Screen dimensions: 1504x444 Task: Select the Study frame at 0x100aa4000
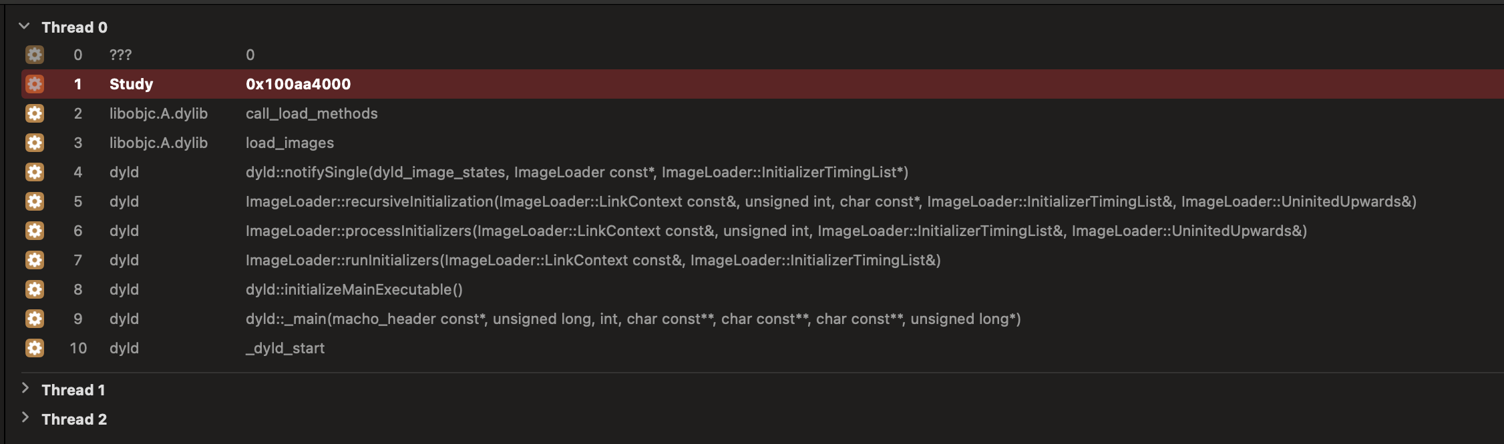coord(762,84)
